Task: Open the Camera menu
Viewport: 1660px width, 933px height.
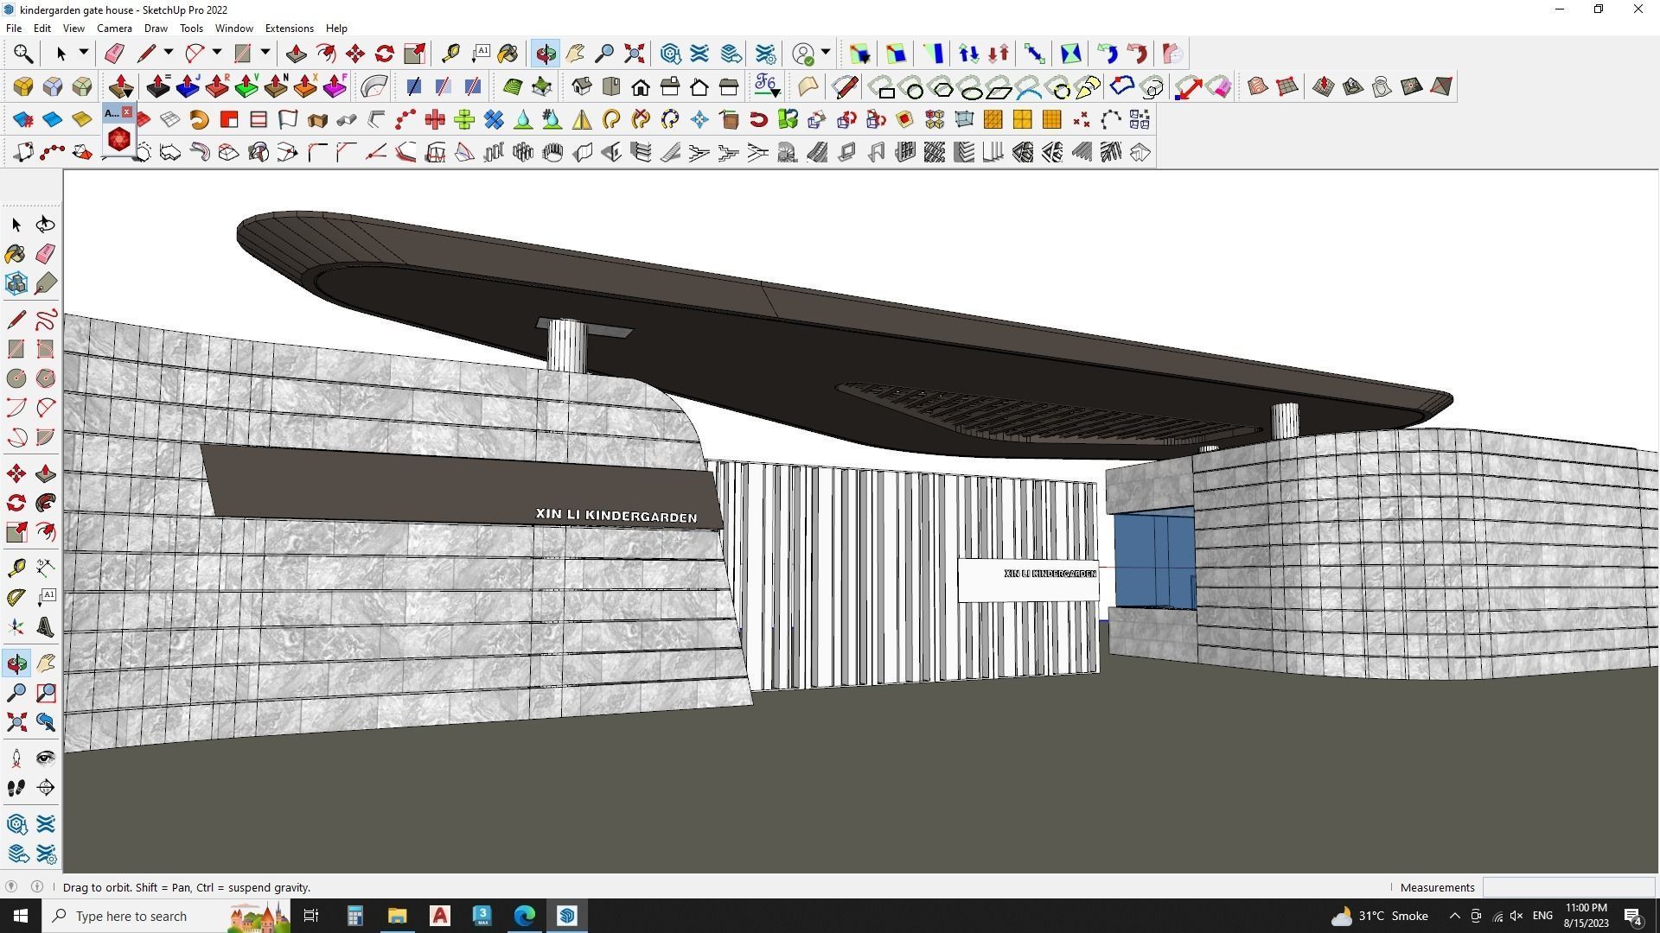Action: point(114,29)
